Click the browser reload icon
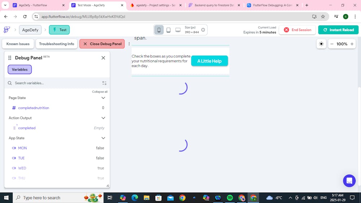 point(25,17)
